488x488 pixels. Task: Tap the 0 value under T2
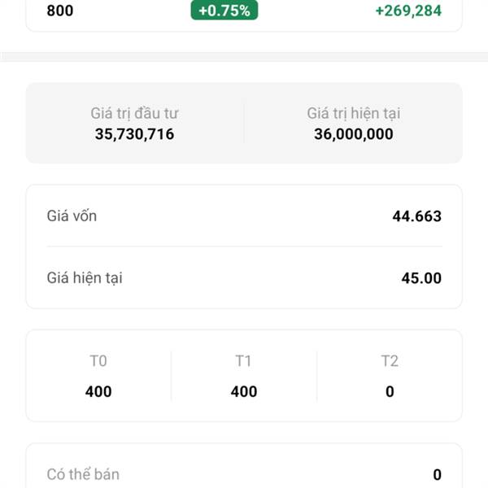(x=390, y=391)
